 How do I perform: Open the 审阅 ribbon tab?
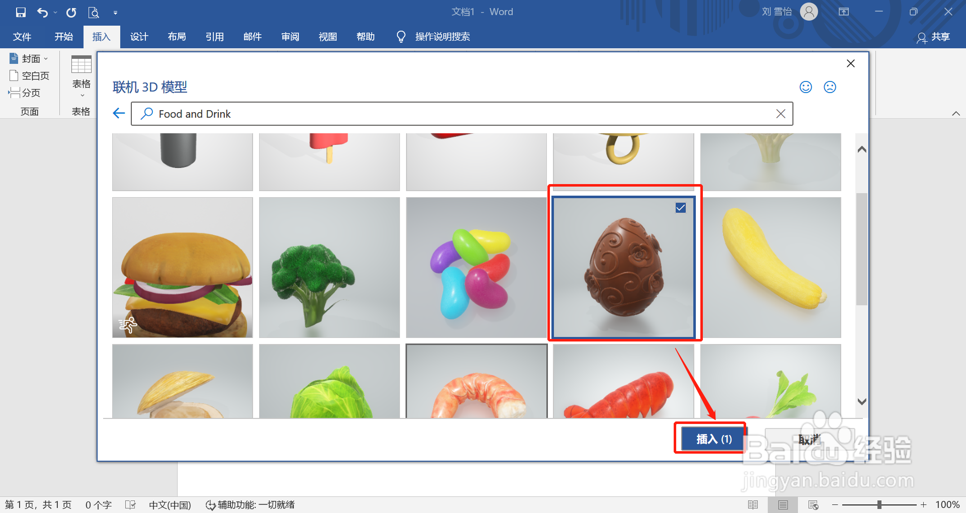[290, 36]
